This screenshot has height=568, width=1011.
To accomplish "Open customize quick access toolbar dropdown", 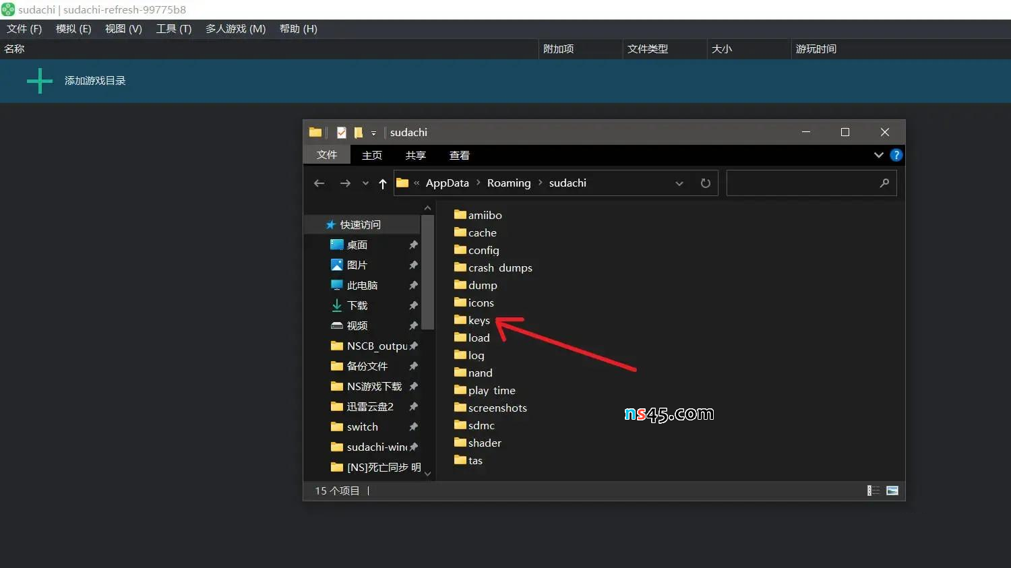I will pyautogui.click(x=373, y=133).
